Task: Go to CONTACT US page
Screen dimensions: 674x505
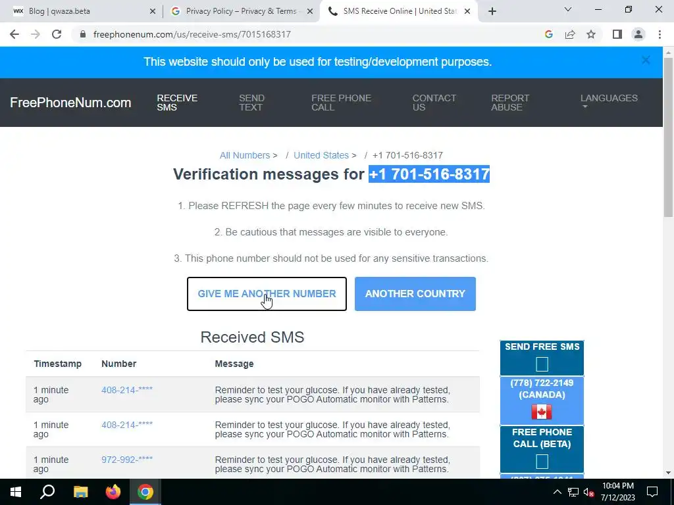Action: pyautogui.click(x=434, y=103)
